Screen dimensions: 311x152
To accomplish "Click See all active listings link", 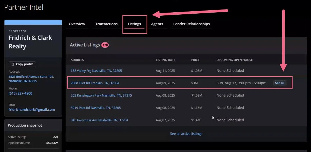I will (x=186, y=134).
